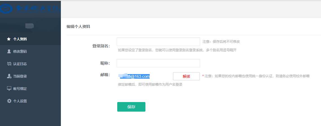Click the user icon beside 当前登录
Viewport: 321px width, 126px height.
(x=9, y=76)
